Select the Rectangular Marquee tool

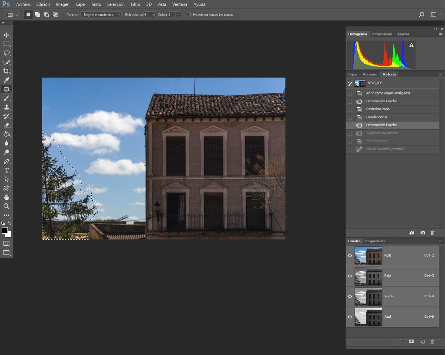6,44
